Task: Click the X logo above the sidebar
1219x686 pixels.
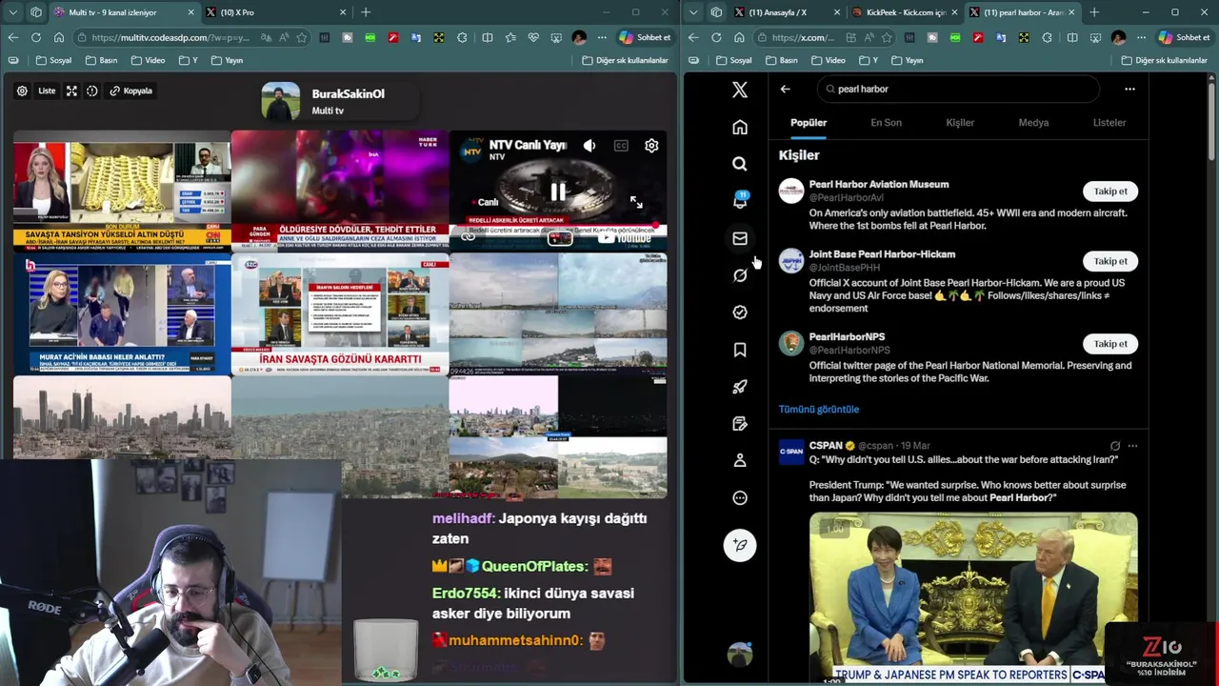Action: pos(740,90)
